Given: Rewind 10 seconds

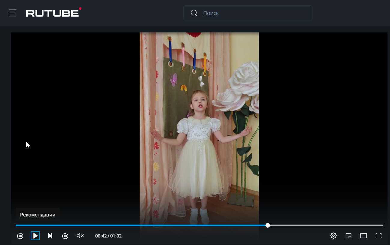Looking at the screenshot, I should (x=20, y=236).
